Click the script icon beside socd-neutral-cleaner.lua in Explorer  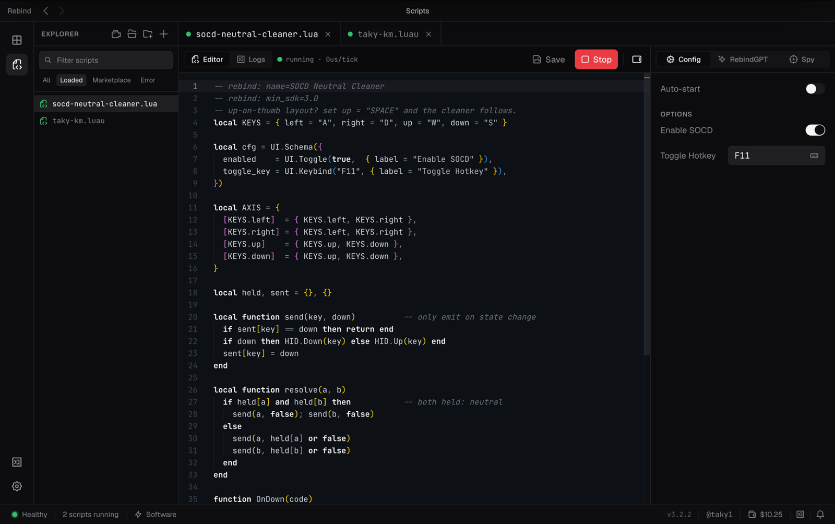point(44,104)
